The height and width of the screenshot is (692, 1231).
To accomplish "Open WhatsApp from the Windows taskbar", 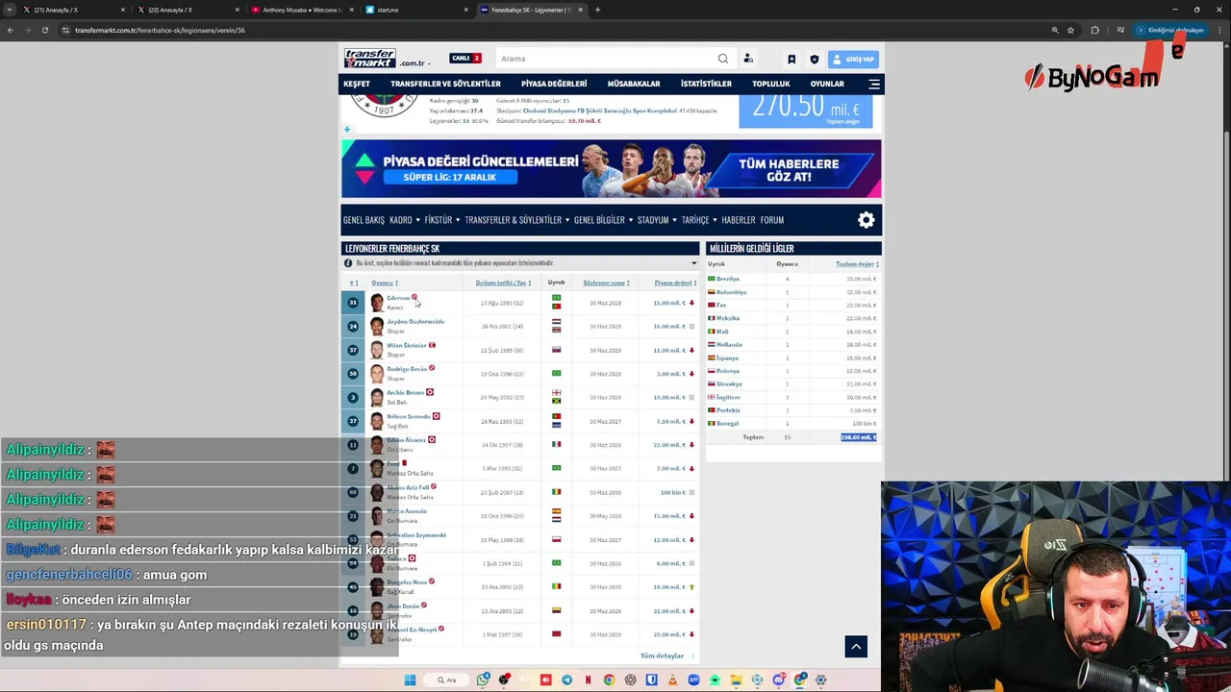I will click(483, 680).
